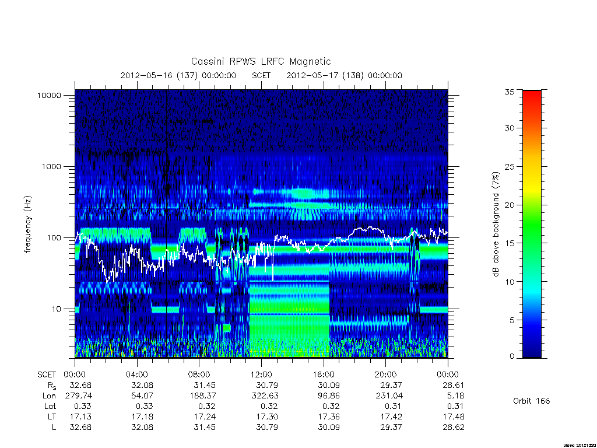Click the 'Lat' row label
This screenshot has height=448, width=597.
coord(50,407)
